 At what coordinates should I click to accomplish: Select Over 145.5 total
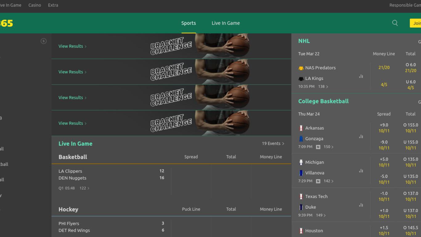pos(411,231)
